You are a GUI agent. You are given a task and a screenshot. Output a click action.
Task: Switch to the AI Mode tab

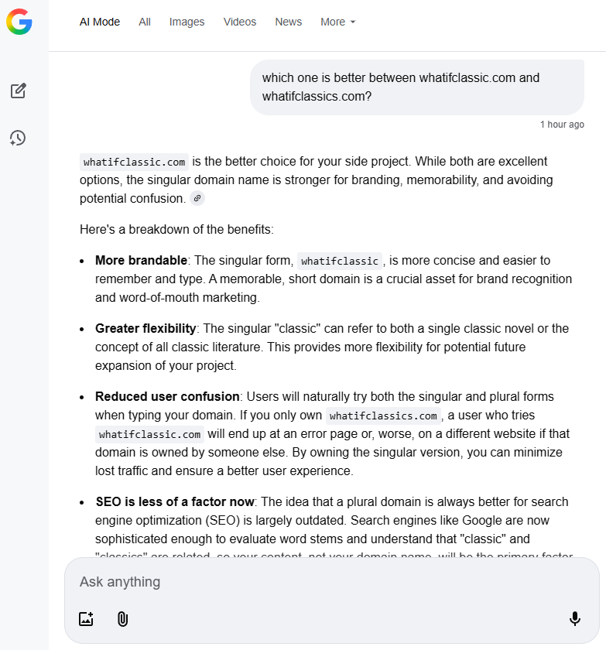tap(100, 22)
